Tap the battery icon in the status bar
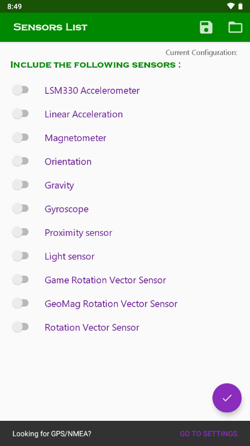 [240, 6]
